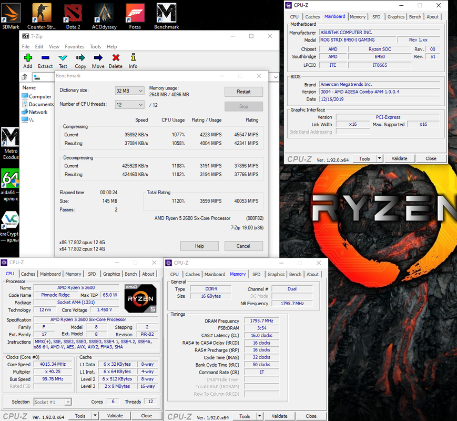Click the 7-Zip Copy toolbar icon
Image resolution: width=457 pixels, height=421 pixels.
(x=80, y=61)
